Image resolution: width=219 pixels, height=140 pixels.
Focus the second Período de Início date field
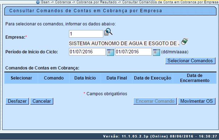coord(133,52)
